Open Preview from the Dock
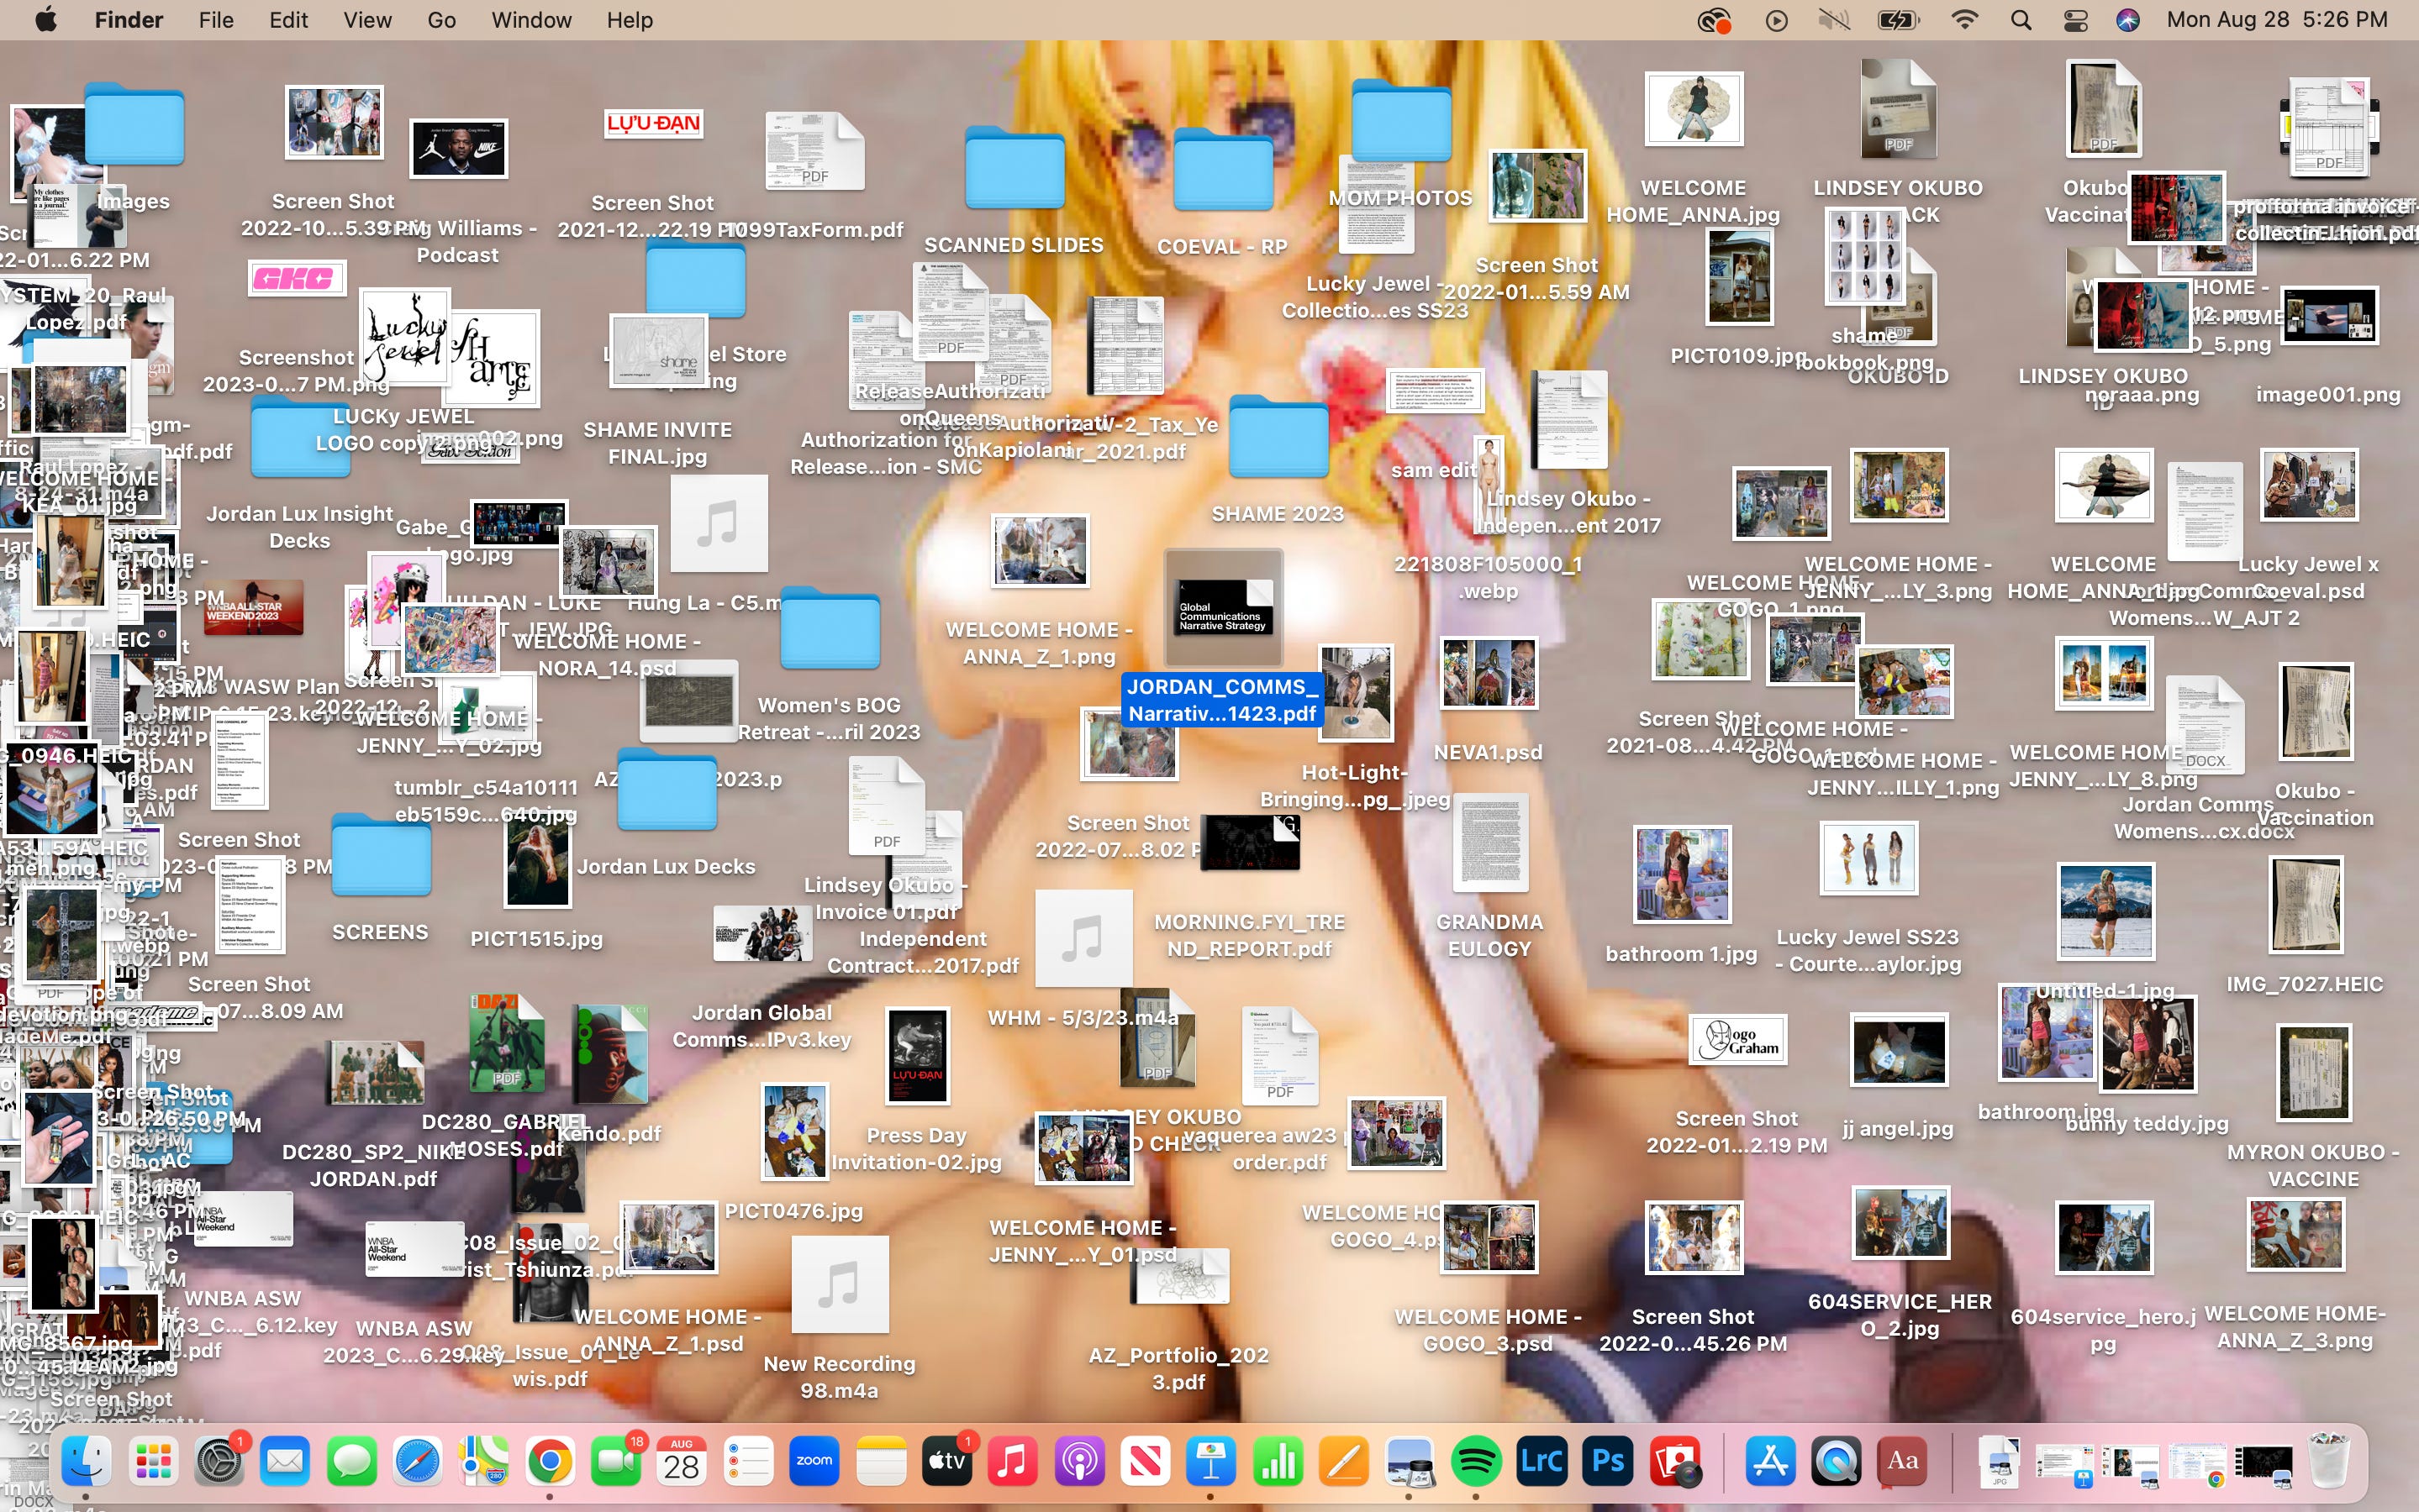2419x1512 pixels. pyautogui.click(x=1410, y=1462)
